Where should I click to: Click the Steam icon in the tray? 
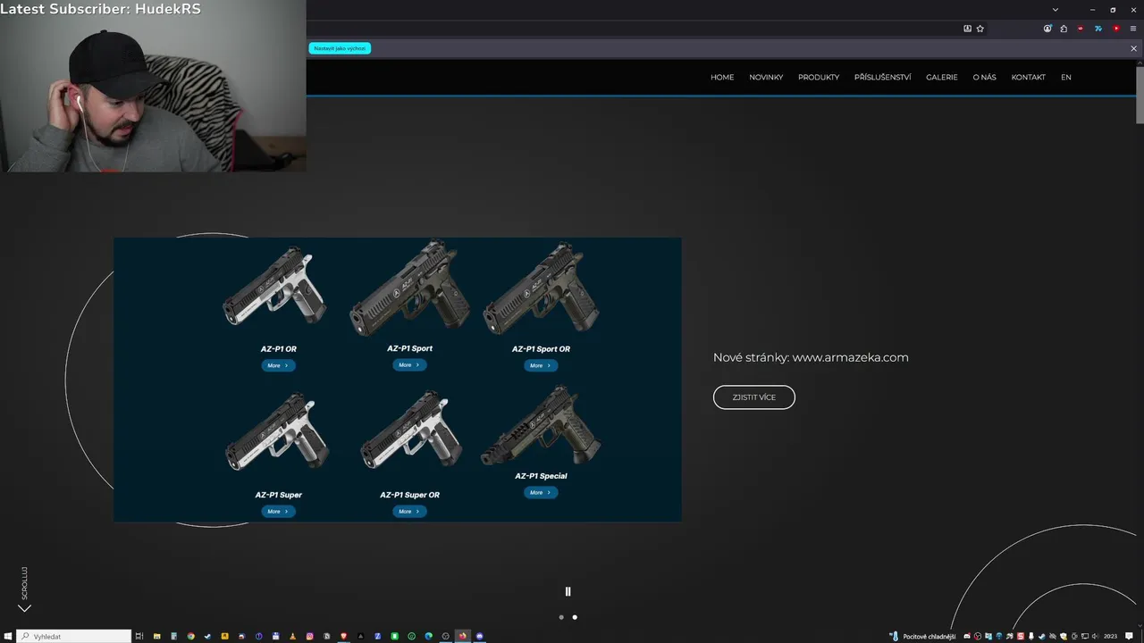point(1041,637)
